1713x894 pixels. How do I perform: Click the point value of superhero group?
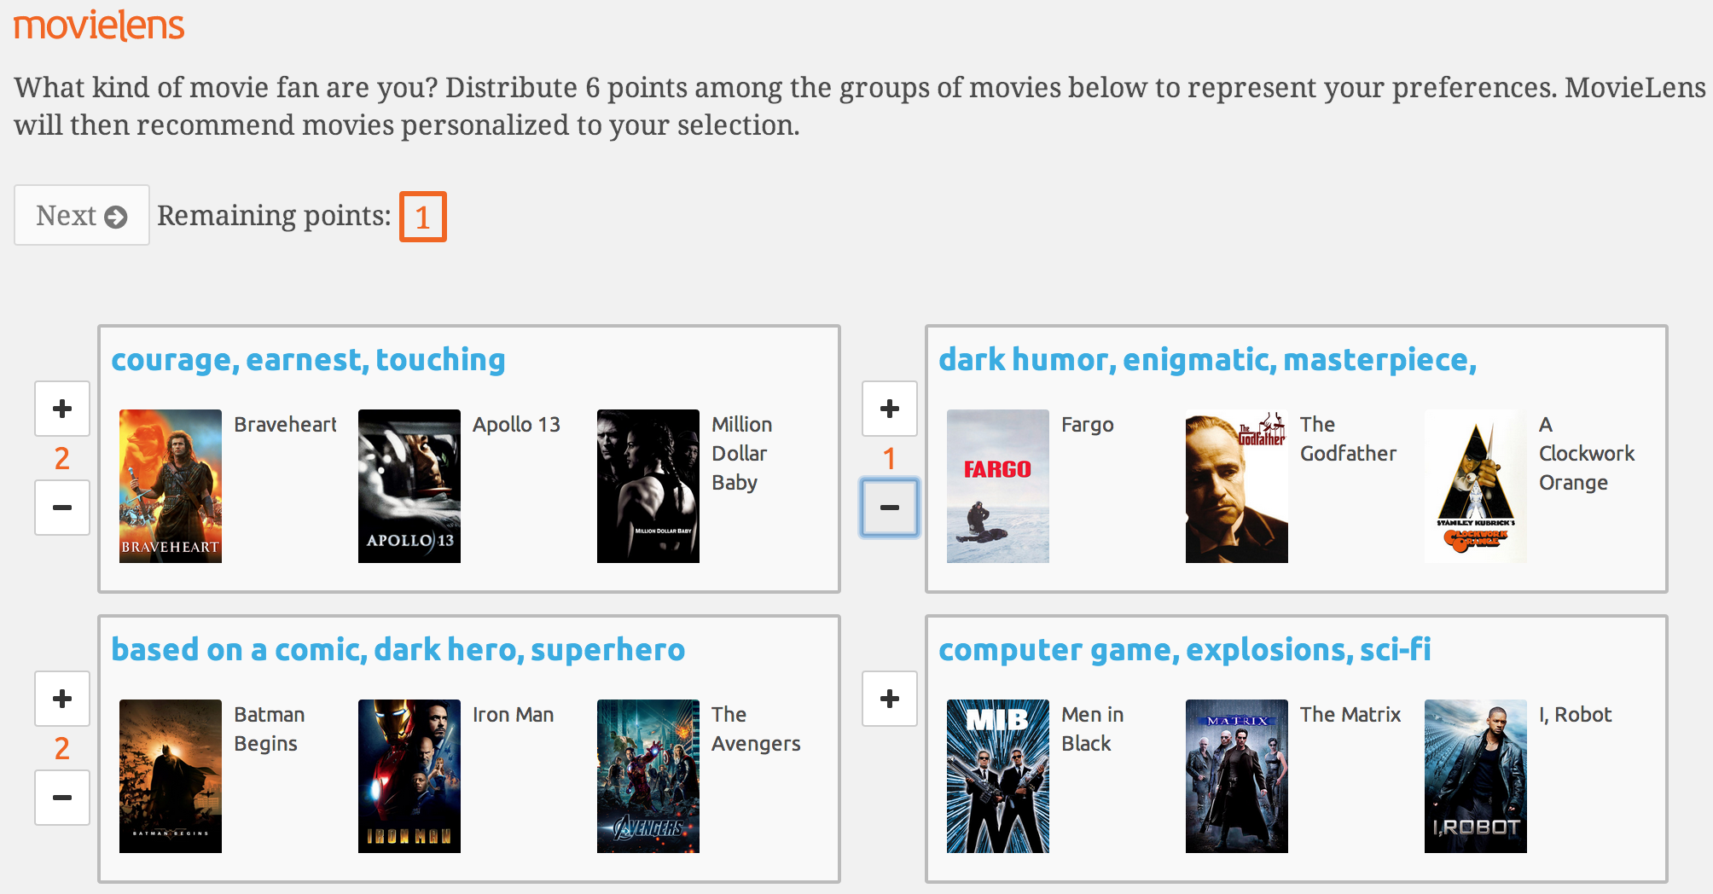tap(62, 748)
